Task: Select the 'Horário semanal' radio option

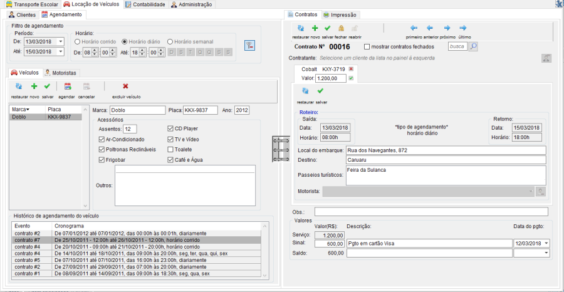Action: pyautogui.click(x=170, y=41)
